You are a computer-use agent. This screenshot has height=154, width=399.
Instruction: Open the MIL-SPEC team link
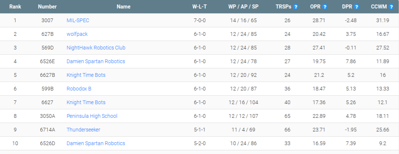point(78,20)
